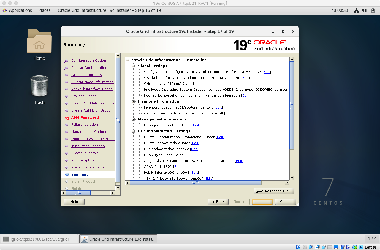Open the installer window menu in top panel
Screen dimensions: 380x250
pyautogui.click(x=109, y=10)
